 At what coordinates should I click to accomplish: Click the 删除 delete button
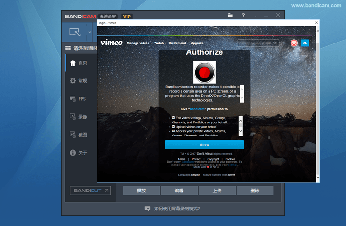click(x=255, y=191)
